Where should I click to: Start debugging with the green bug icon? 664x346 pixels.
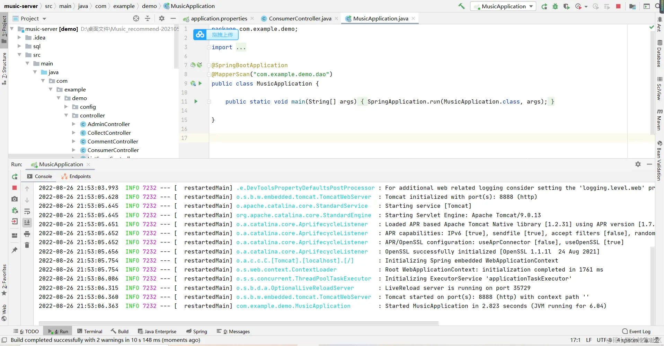coord(555,6)
